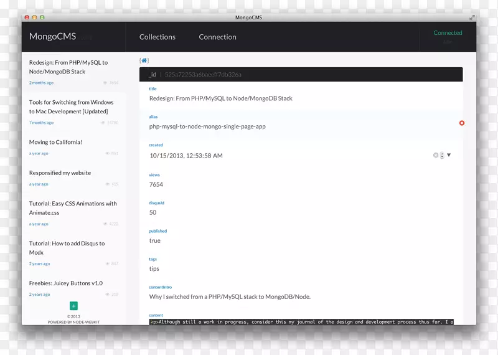This screenshot has height=355, width=498.
Task: Open the Collections menu
Action: click(x=157, y=37)
